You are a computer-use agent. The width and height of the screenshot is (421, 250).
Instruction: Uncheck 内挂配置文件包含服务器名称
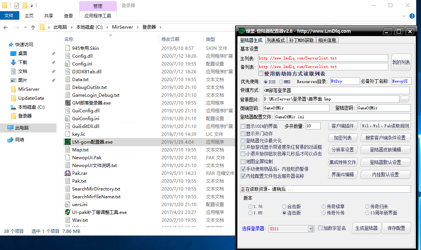(x=243, y=176)
